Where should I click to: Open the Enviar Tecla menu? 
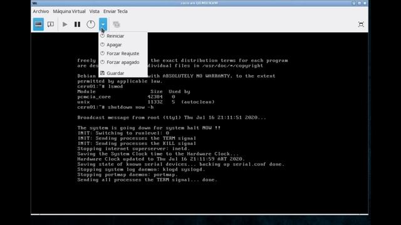coord(115,11)
